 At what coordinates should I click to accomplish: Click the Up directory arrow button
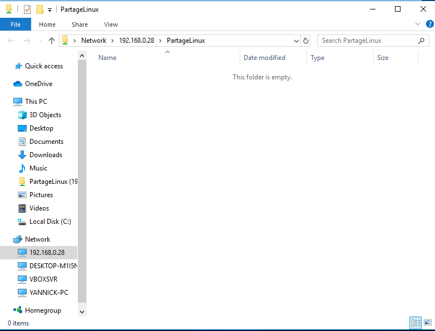click(x=52, y=41)
